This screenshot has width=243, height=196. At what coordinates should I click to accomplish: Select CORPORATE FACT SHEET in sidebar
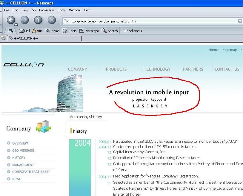pyautogui.click(x=31, y=172)
